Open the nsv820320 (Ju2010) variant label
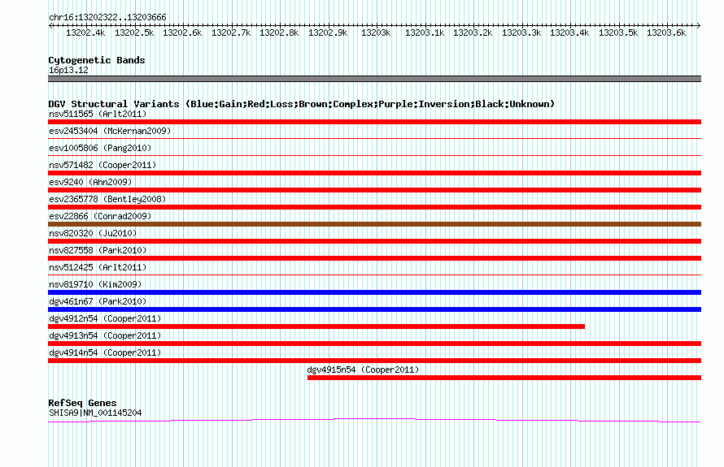Viewport: 724px width, 467px height. tap(93, 233)
